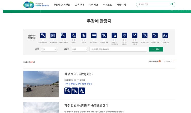The width and height of the screenshot is (191, 113).
Task: Open the 지역 region dropdown
Action: (x=49, y=49)
